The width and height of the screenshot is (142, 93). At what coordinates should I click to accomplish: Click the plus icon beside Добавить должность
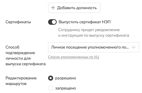(53, 8)
